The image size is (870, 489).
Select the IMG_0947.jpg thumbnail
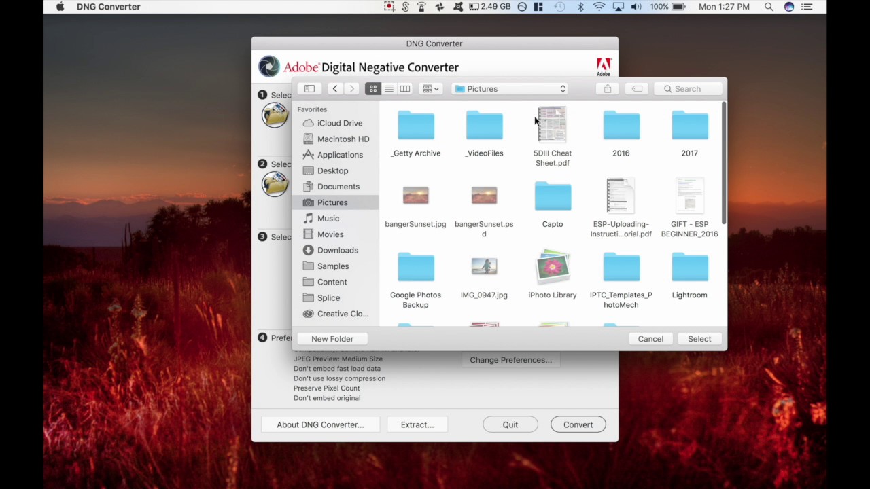click(x=484, y=266)
